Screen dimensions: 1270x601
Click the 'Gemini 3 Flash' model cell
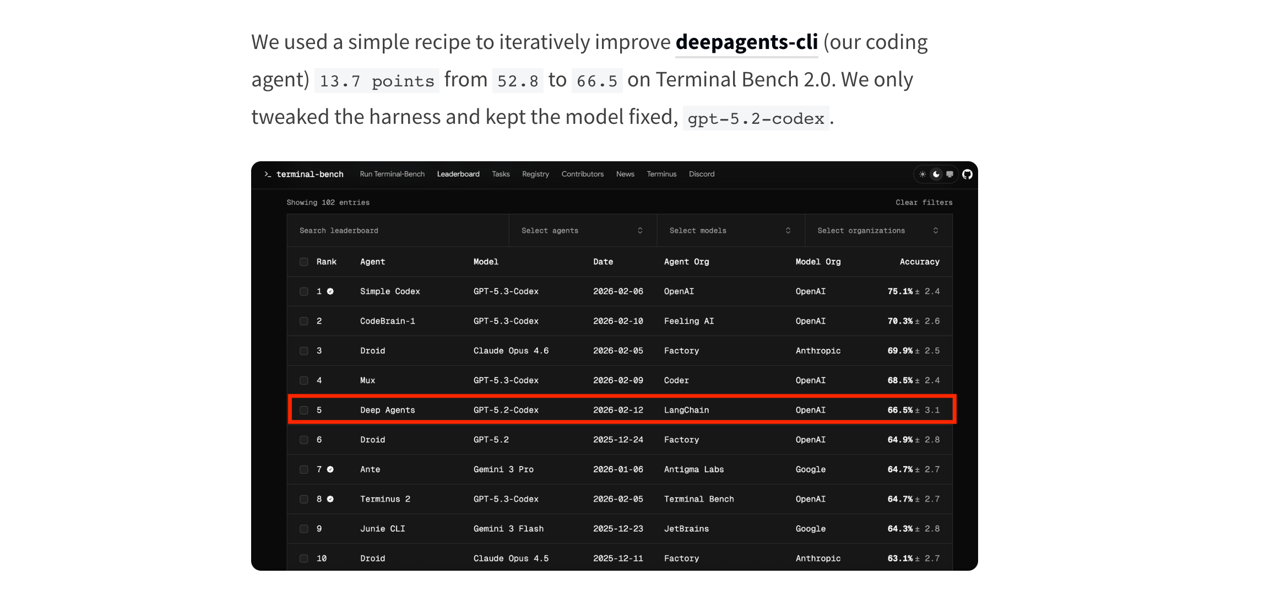pyautogui.click(x=508, y=529)
